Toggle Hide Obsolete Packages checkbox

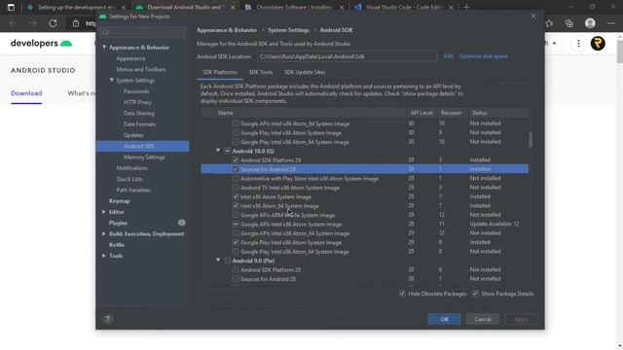(402, 294)
